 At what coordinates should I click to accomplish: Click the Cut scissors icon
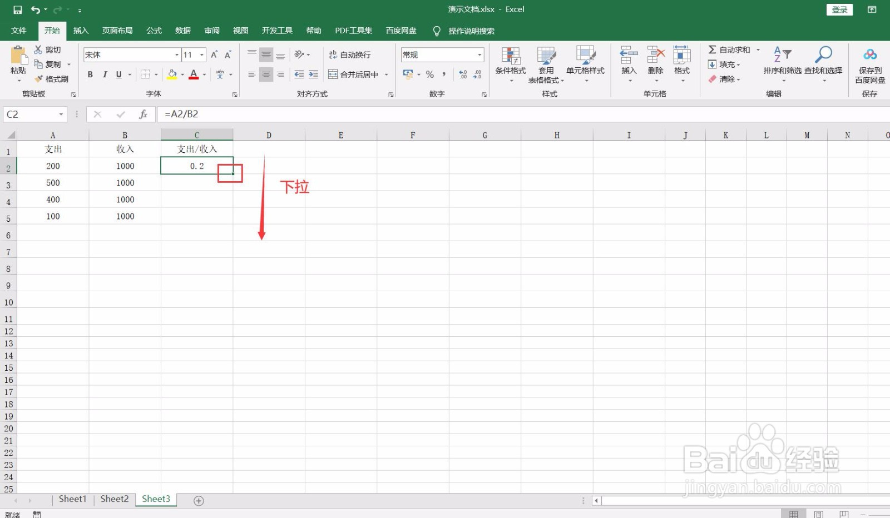(x=38, y=50)
